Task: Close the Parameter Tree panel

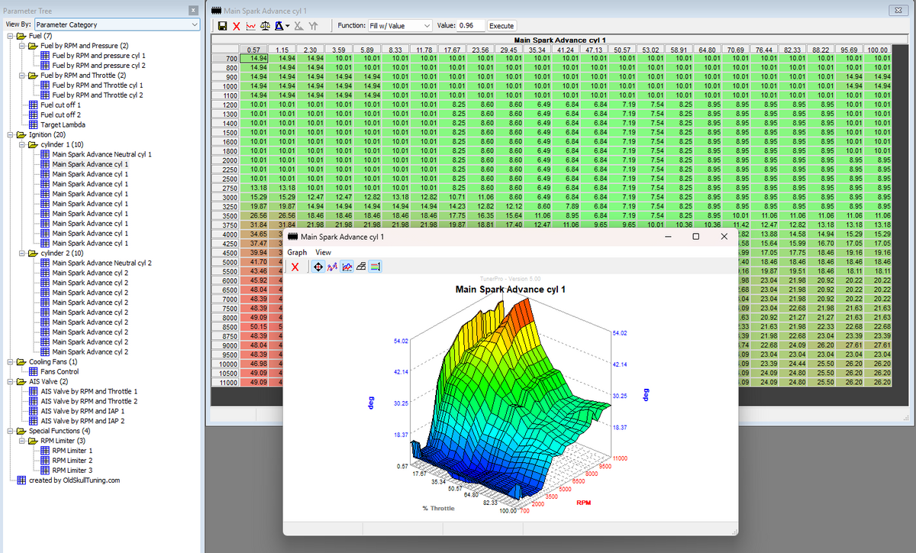Action: (x=193, y=9)
